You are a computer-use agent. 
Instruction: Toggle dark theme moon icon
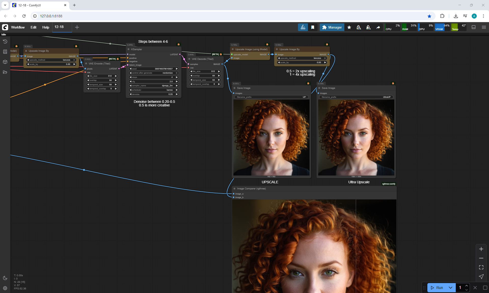(5, 278)
